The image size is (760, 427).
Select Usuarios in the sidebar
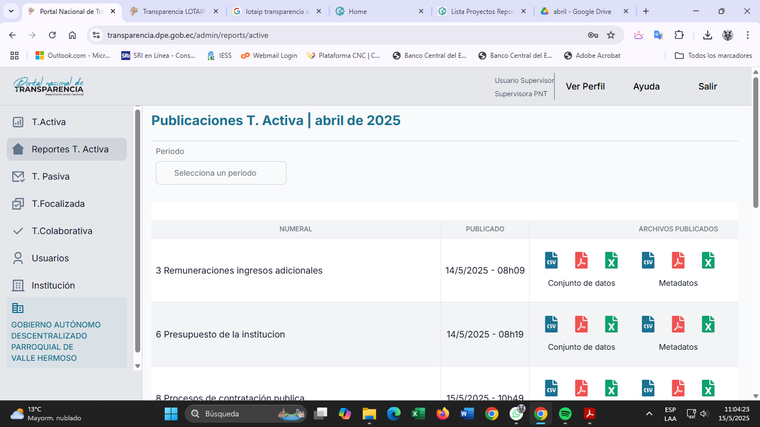(x=50, y=258)
